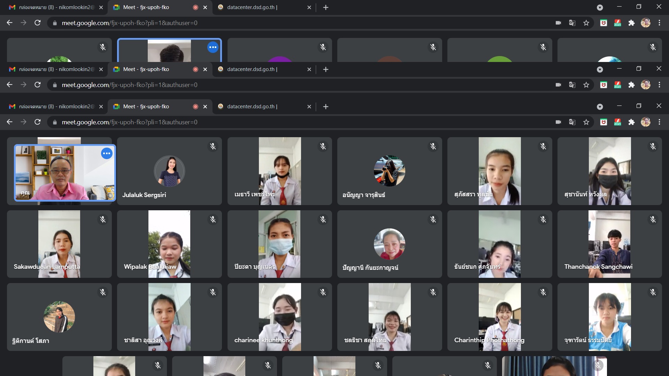Open Extensions puzzle icon in lowest browser toolbar
The image size is (669, 376).
pos(631,122)
